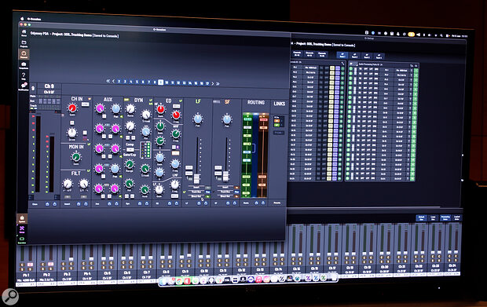
Task: Go to the previous channel with the left arrow
Action: click(113, 81)
